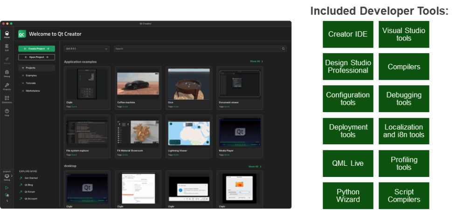This screenshot has height=210, width=457.
Task: Click arrow icon beside Qt Account
Action: tap(21, 199)
